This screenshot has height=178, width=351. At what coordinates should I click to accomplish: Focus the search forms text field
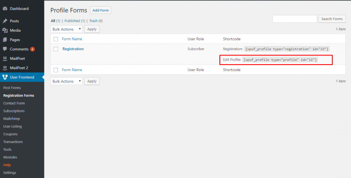tap(295, 19)
